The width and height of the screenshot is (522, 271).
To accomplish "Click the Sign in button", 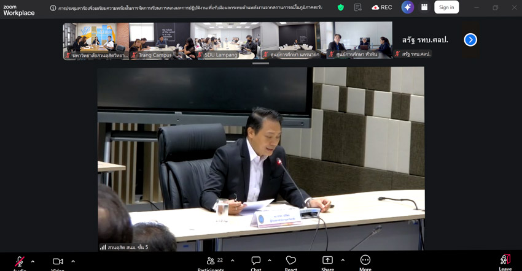I will (x=446, y=7).
